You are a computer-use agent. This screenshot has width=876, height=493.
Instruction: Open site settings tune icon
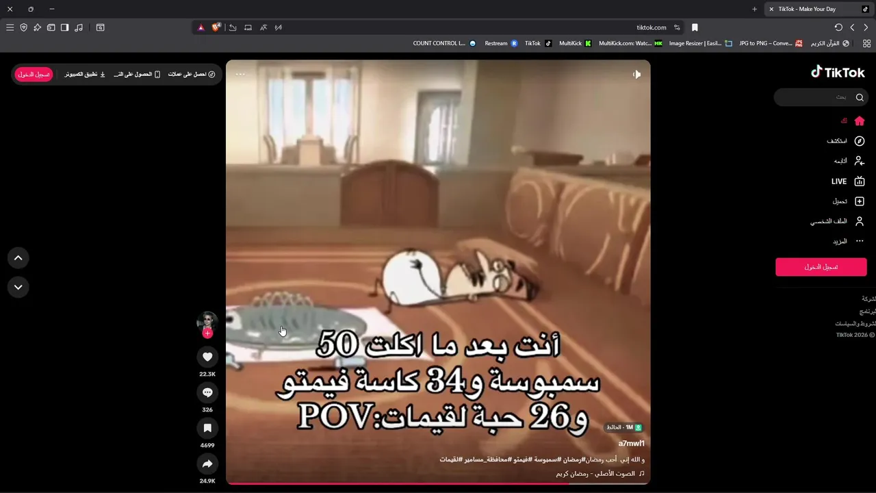coord(677,27)
